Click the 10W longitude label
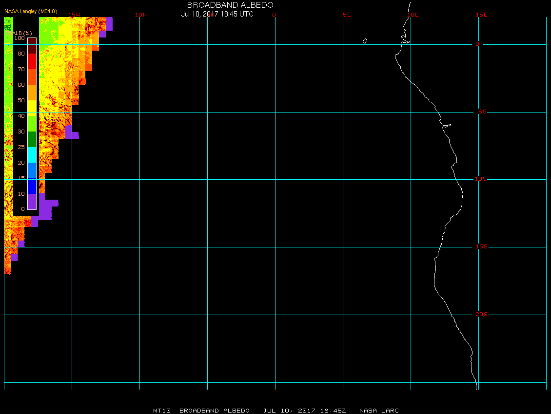 click(141, 15)
